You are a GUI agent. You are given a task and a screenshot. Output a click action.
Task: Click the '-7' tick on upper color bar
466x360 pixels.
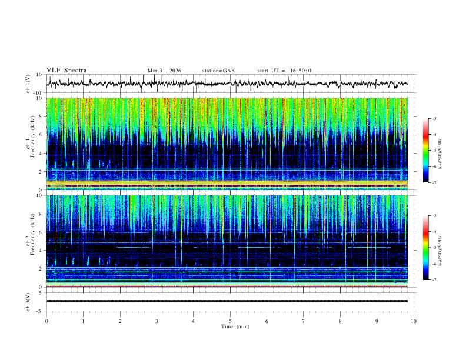[434, 182]
